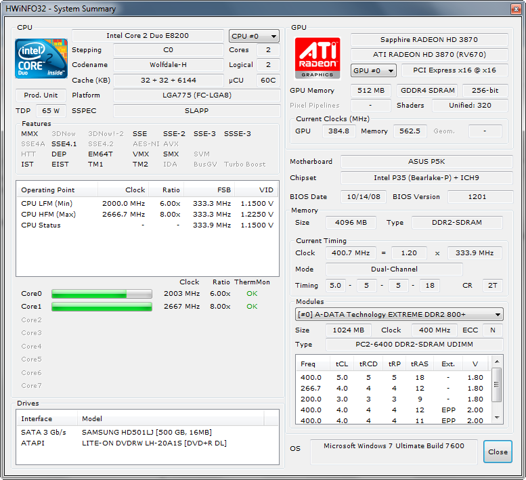Click the SSE4.1 feature label
Viewport: 526px width, 480px height.
coord(64,144)
